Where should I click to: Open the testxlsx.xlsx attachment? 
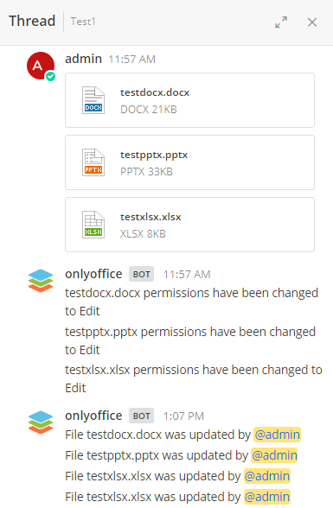(189, 225)
